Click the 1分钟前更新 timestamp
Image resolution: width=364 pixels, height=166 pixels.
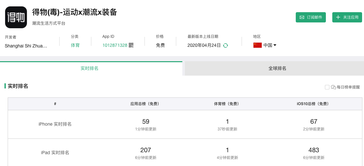[145, 129]
